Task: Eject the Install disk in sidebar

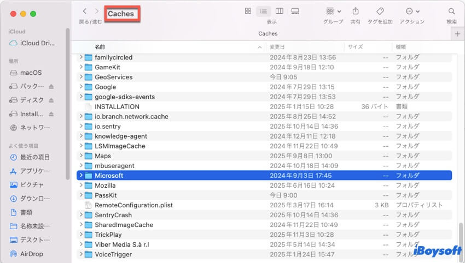Action: click(x=51, y=114)
